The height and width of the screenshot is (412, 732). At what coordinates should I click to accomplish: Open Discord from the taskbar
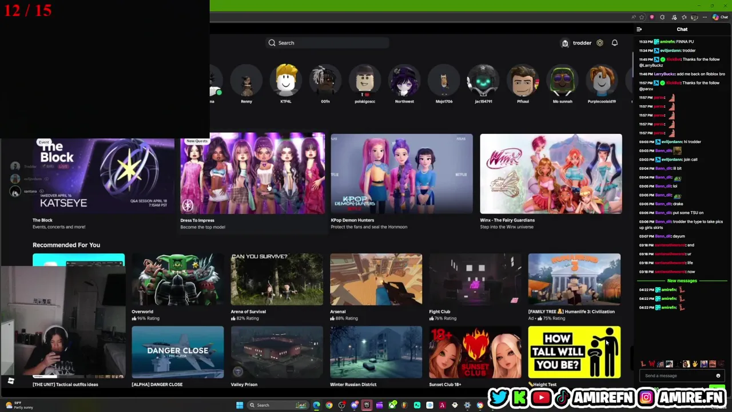click(x=354, y=405)
